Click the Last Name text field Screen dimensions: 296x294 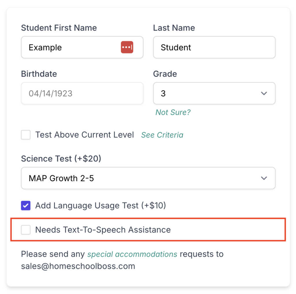point(214,47)
